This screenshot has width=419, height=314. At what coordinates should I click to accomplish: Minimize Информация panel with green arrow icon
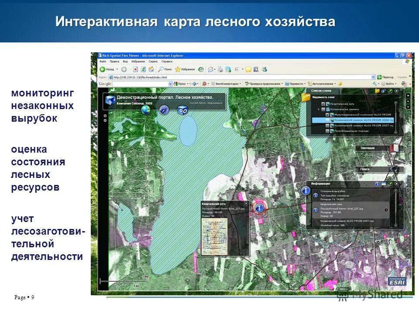click(390, 184)
